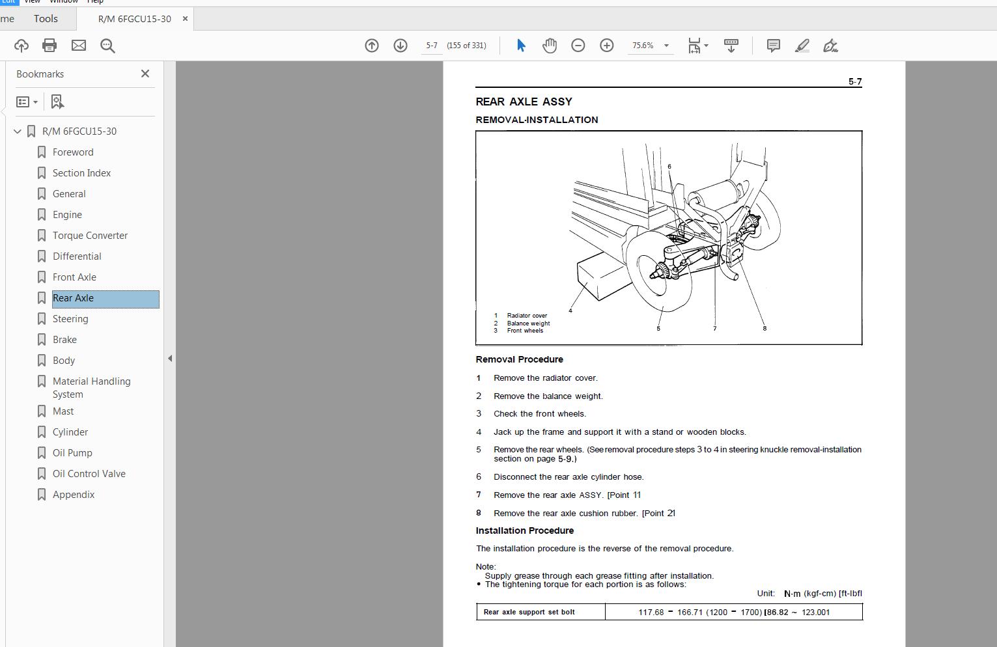
Task: Toggle the Hand pan tool
Action: point(550,46)
